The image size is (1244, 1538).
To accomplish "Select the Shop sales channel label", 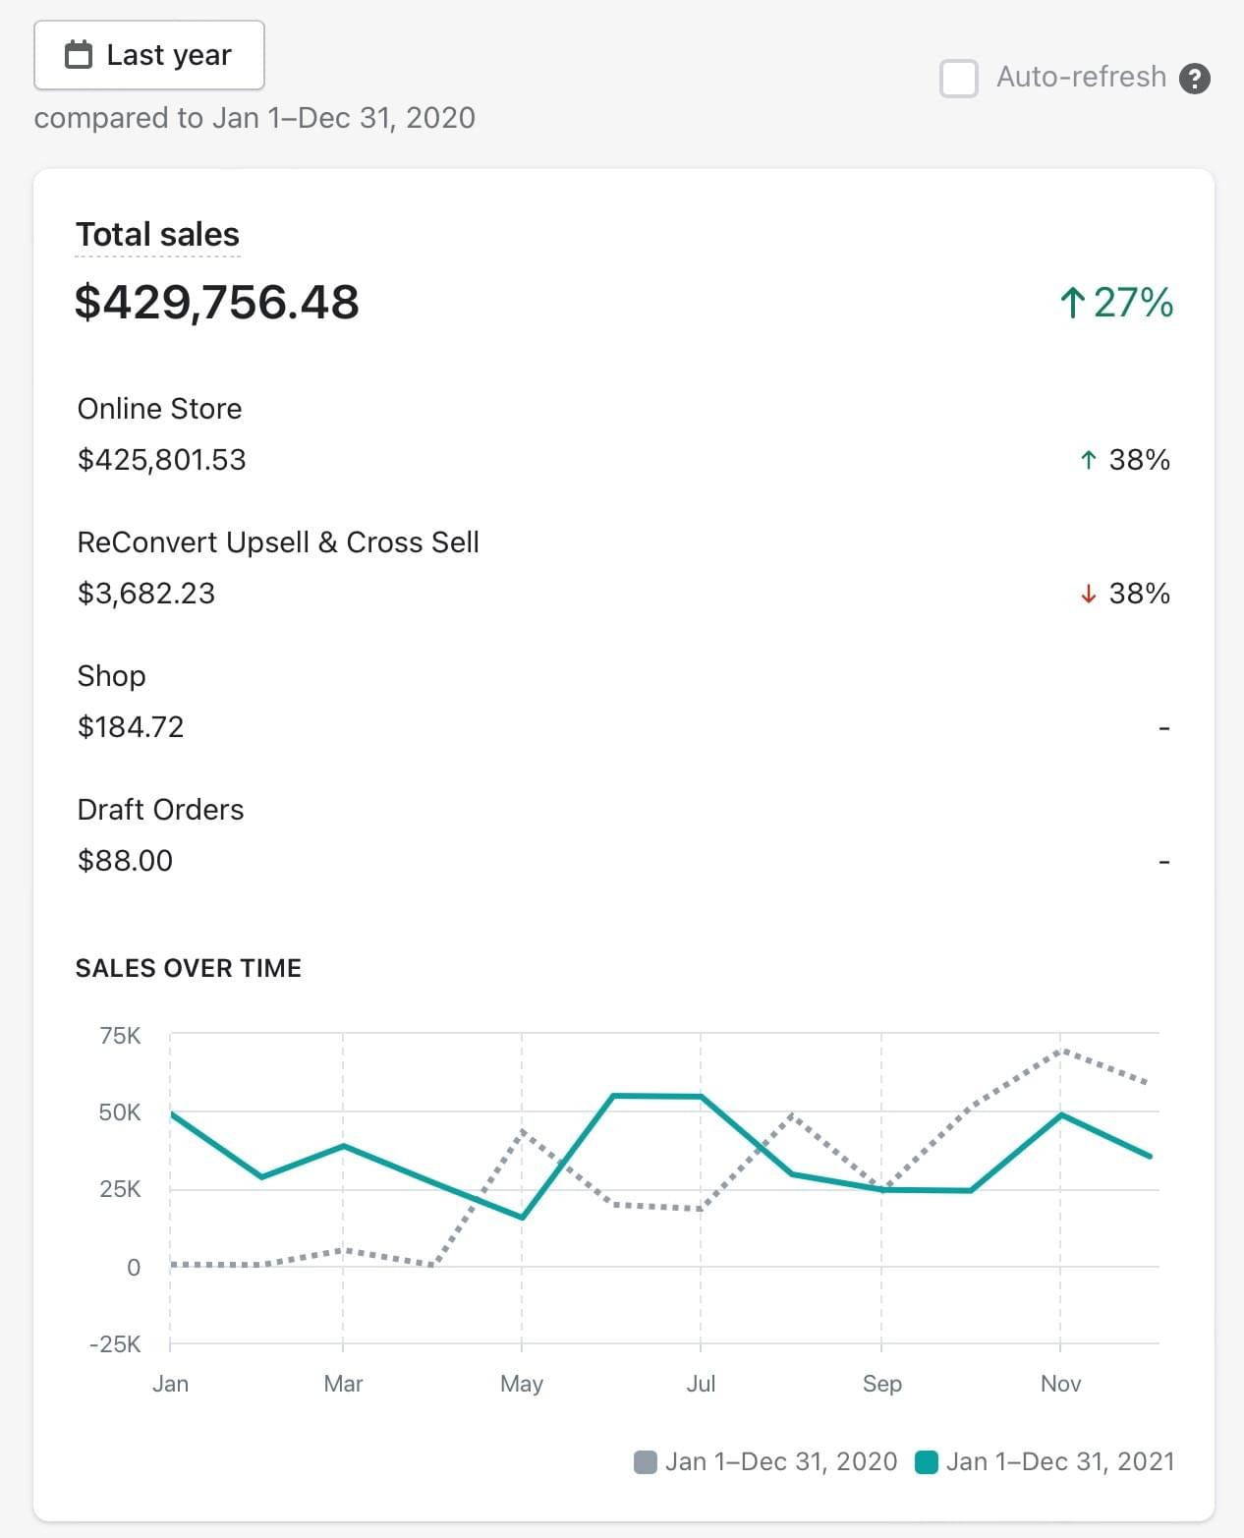I will coord(111,676).
